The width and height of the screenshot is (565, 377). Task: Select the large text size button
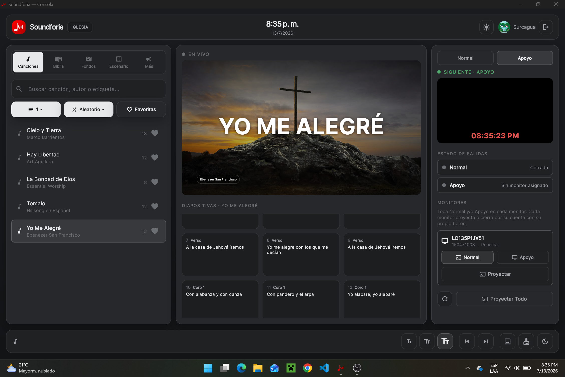point(445,341)
